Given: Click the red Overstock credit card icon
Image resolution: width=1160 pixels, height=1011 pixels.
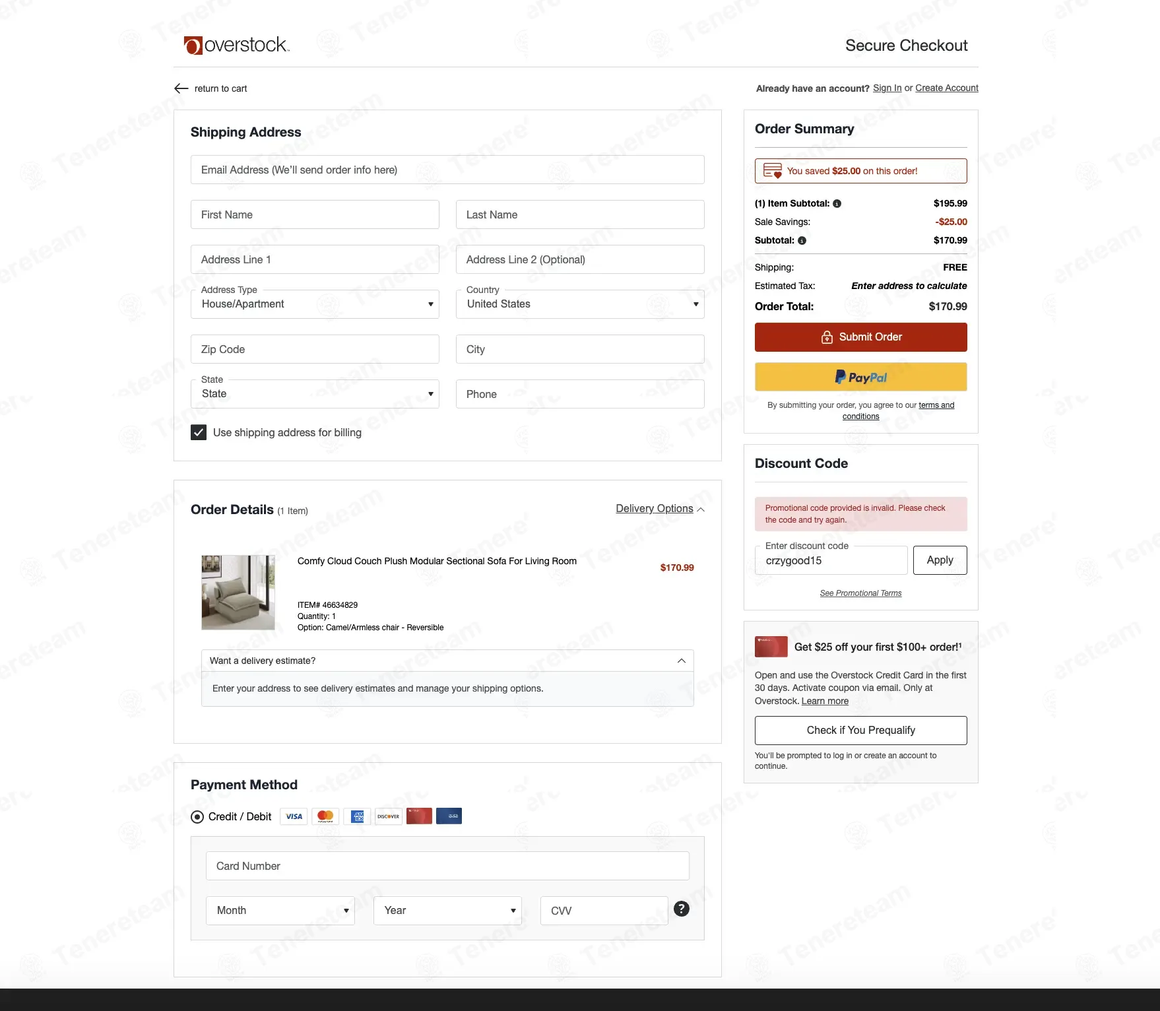Looking at the screenshot, I should pos(419,816).
